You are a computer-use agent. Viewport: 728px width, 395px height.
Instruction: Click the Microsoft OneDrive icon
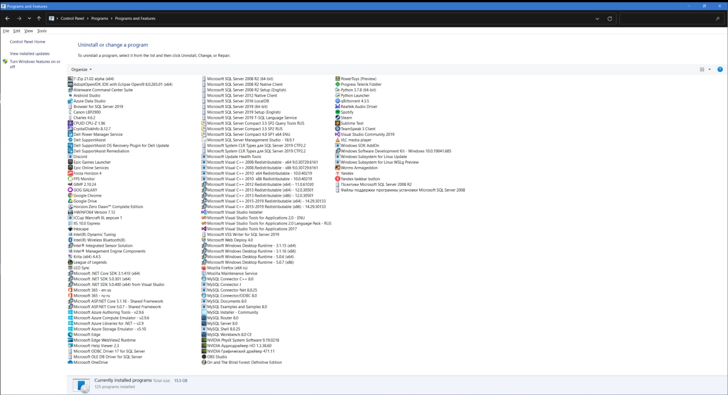click(x=71, y=363)
